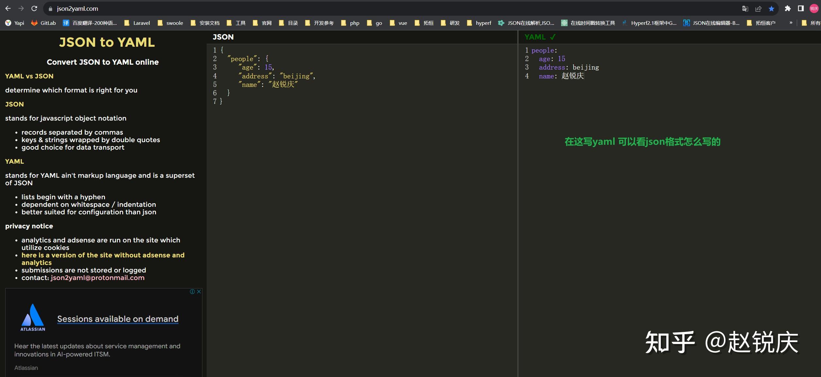Viewport: 821px width, 377px height.
Task: Close the Atlassian ad
Action: coord(199,291)
